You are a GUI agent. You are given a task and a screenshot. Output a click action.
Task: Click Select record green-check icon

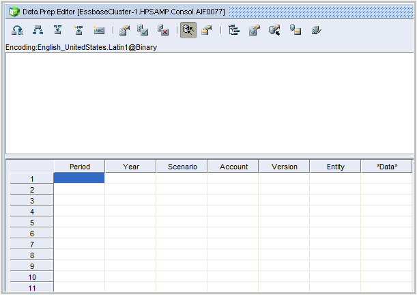pyautogui.click(x=143, y=30)
